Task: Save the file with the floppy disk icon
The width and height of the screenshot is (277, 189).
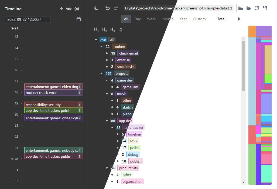Action: 265,8
